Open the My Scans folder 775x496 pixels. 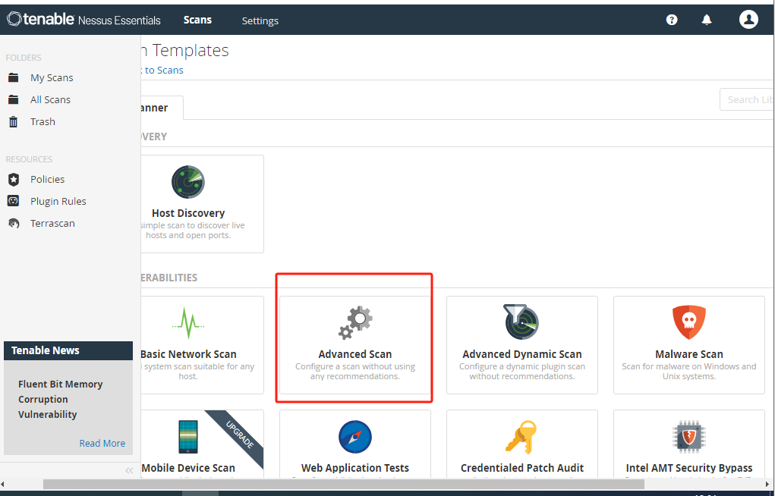tap(52, 77)
